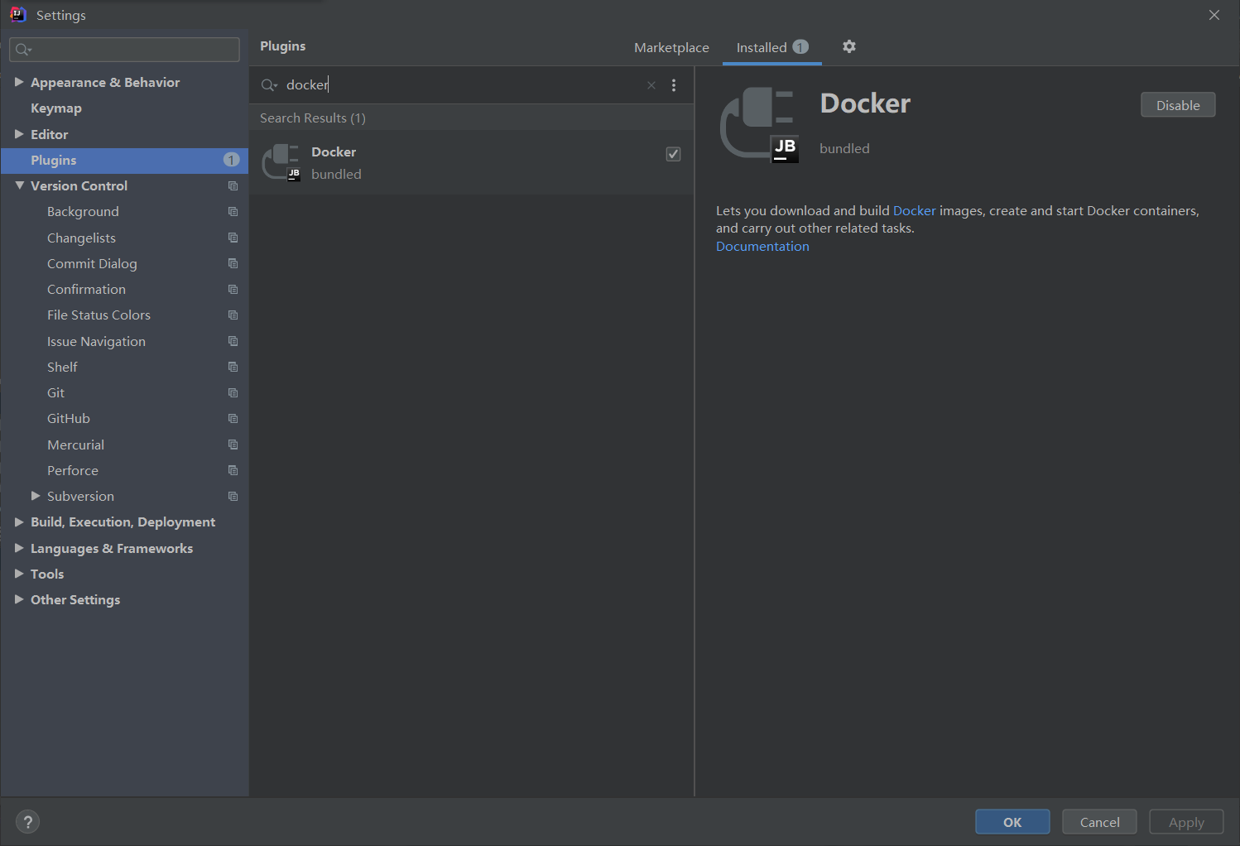Click the Docker plugin icon in results
Viewport: 1240px width, 846px height.
coord(281,162)
